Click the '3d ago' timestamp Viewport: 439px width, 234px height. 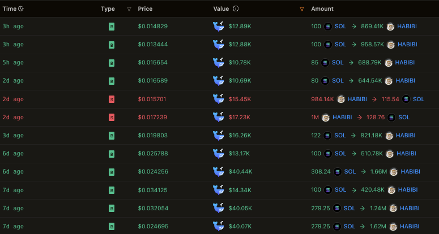point(13,136)
